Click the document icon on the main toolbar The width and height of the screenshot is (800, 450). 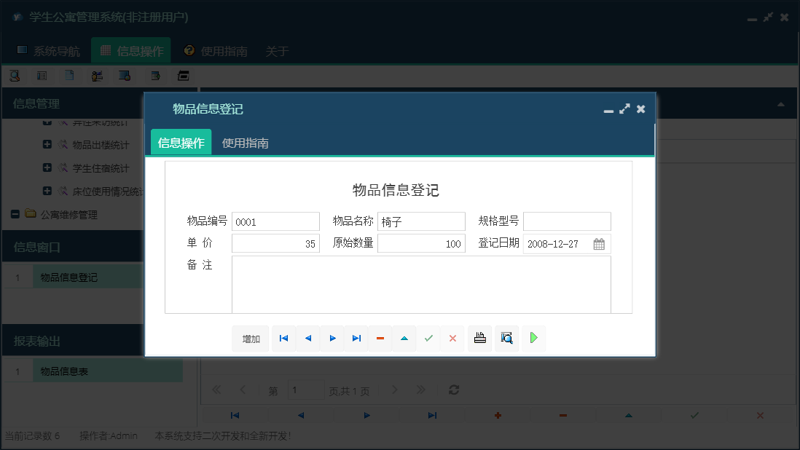click(x=68, y=75)
